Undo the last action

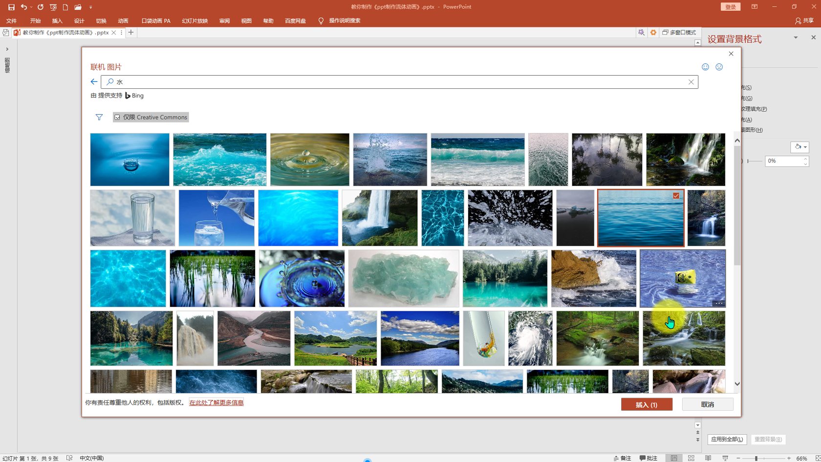(23, 7)
